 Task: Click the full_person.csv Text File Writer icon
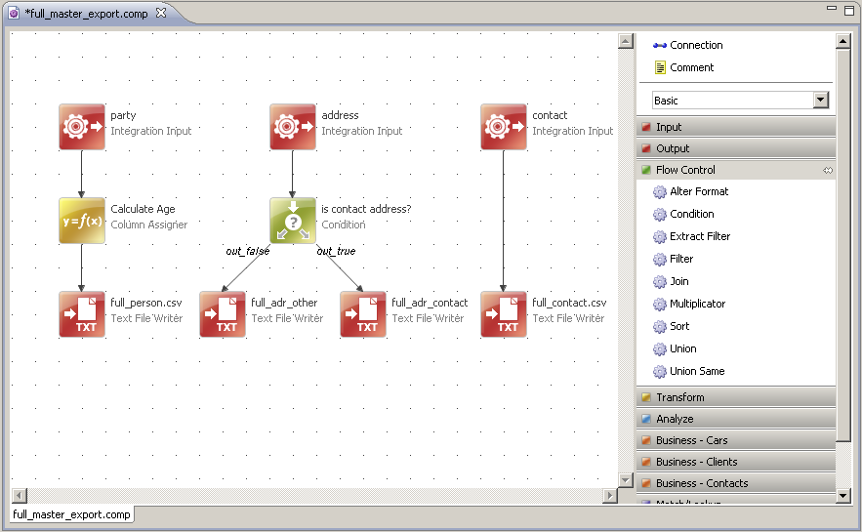tap(82, 314)
